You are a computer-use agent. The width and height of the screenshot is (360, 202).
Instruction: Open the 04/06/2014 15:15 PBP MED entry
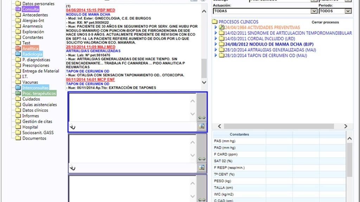tap(90, 11)
